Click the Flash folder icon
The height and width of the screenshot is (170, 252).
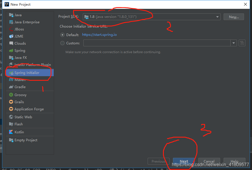(x=11, y=124)
